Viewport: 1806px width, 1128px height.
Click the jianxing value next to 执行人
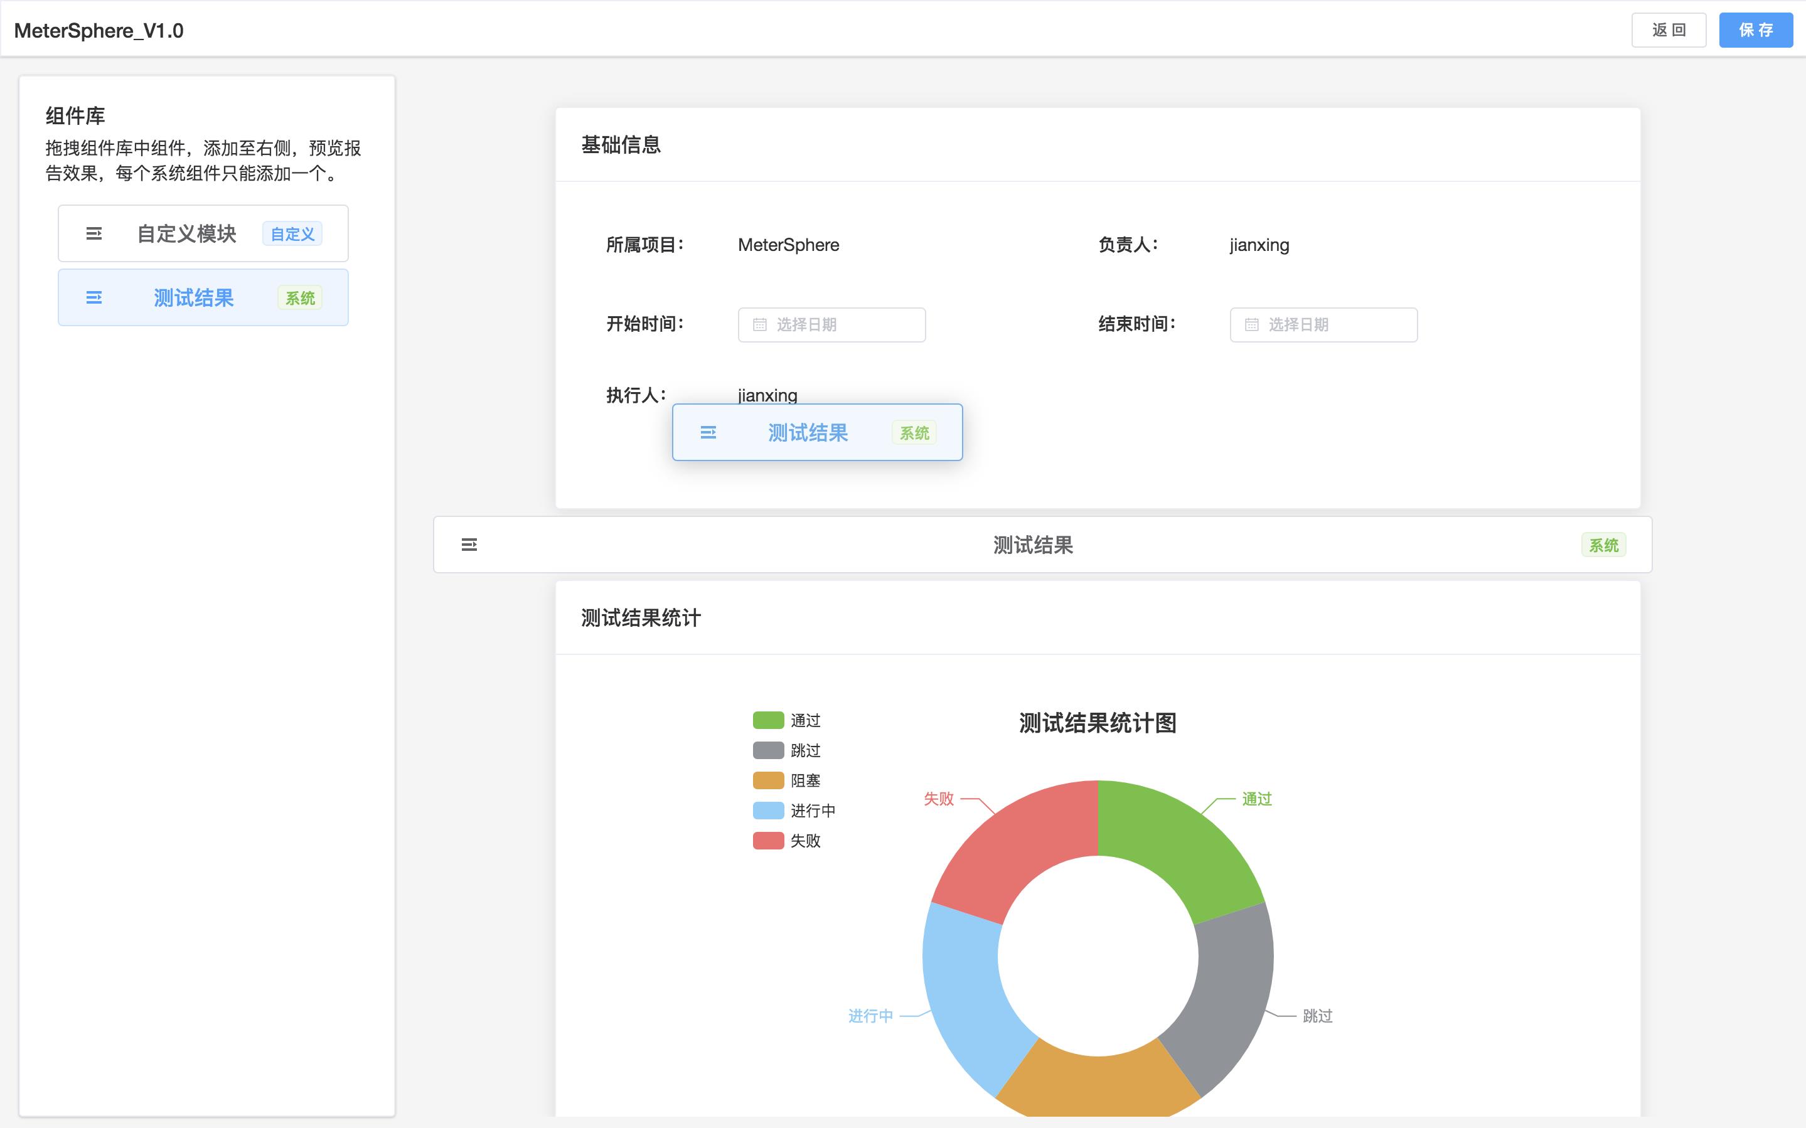(767, 395)
